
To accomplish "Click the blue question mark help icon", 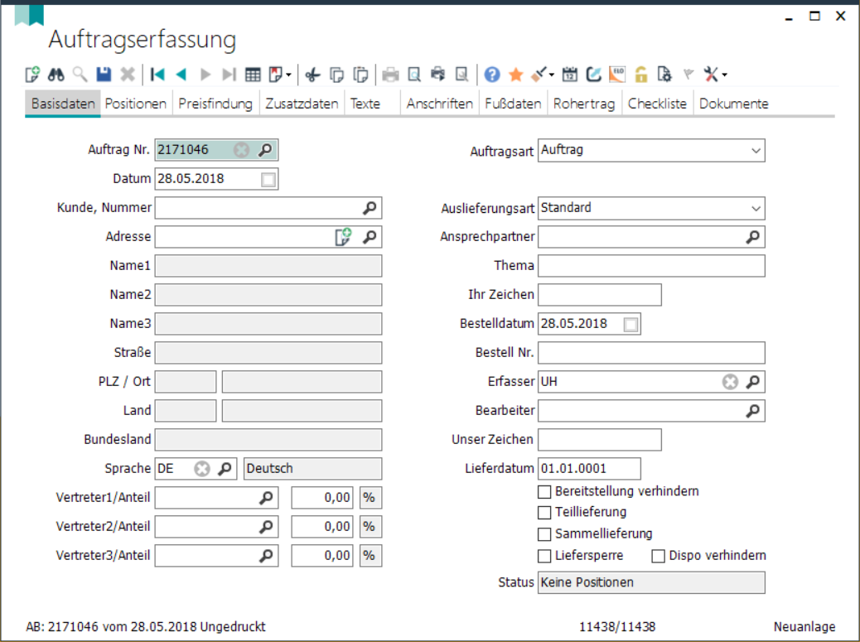I will (492, 74).
